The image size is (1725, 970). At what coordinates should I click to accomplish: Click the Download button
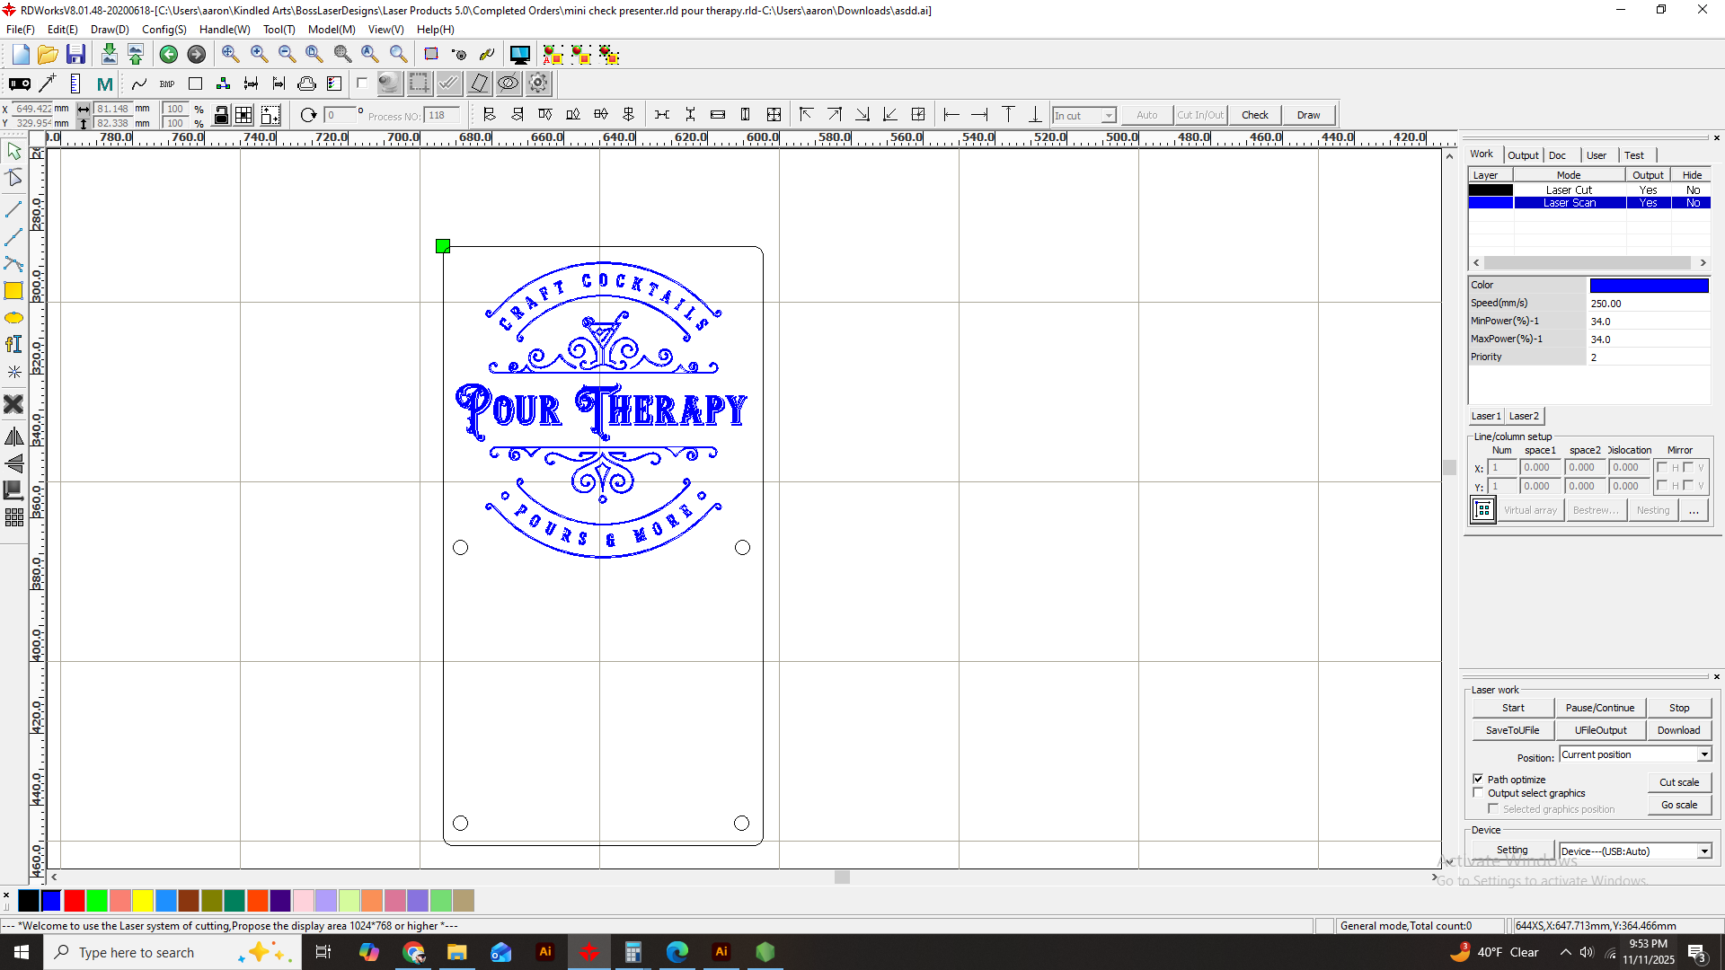tap(1678, 730)
